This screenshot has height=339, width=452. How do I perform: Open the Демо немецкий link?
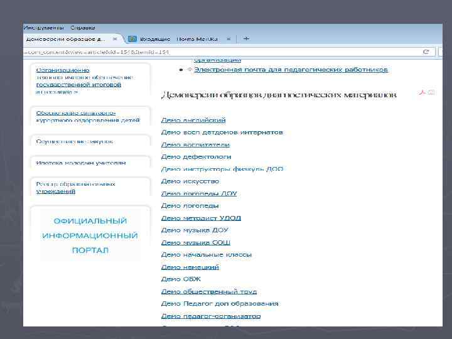coord(190,267)
